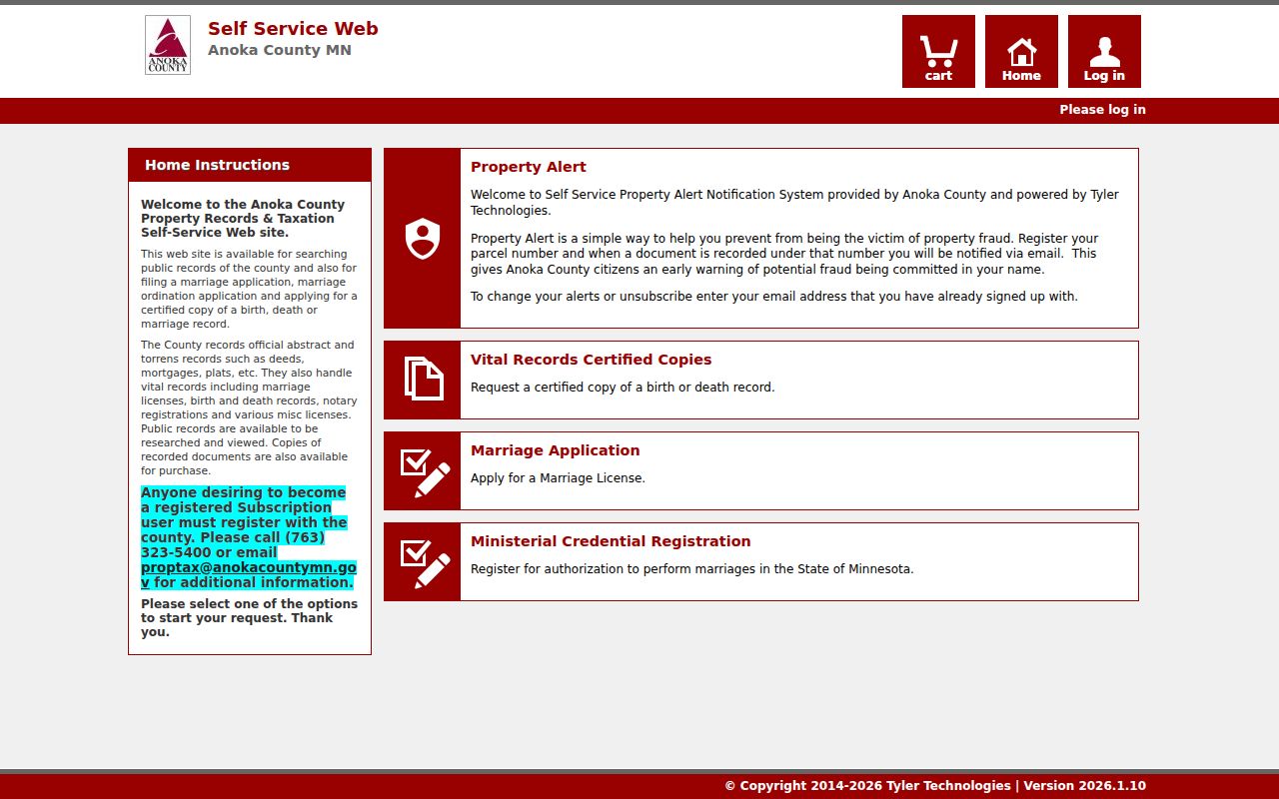Open the Property Alert heading link
This screenshot has height=799, width=1279.
[x=529, y=167]
